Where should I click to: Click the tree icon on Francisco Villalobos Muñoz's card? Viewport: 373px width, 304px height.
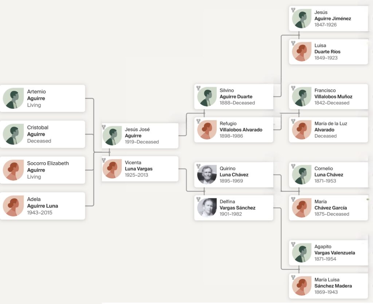(x=293, y=88)
